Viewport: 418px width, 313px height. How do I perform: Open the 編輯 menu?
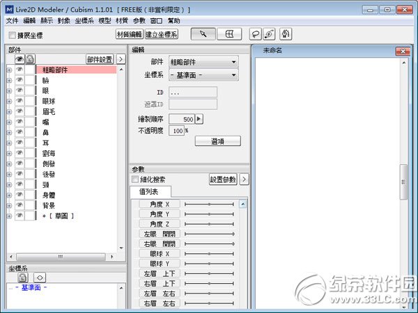coord(29,21)
